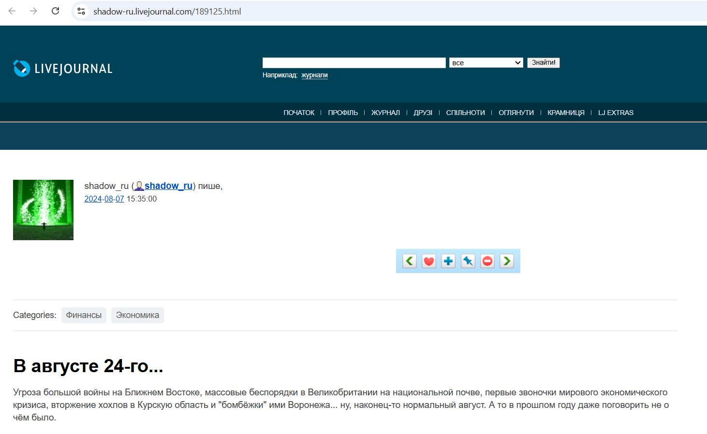Open the site information icon in address bar
The image size is (707, 434).
click(81, 11)
